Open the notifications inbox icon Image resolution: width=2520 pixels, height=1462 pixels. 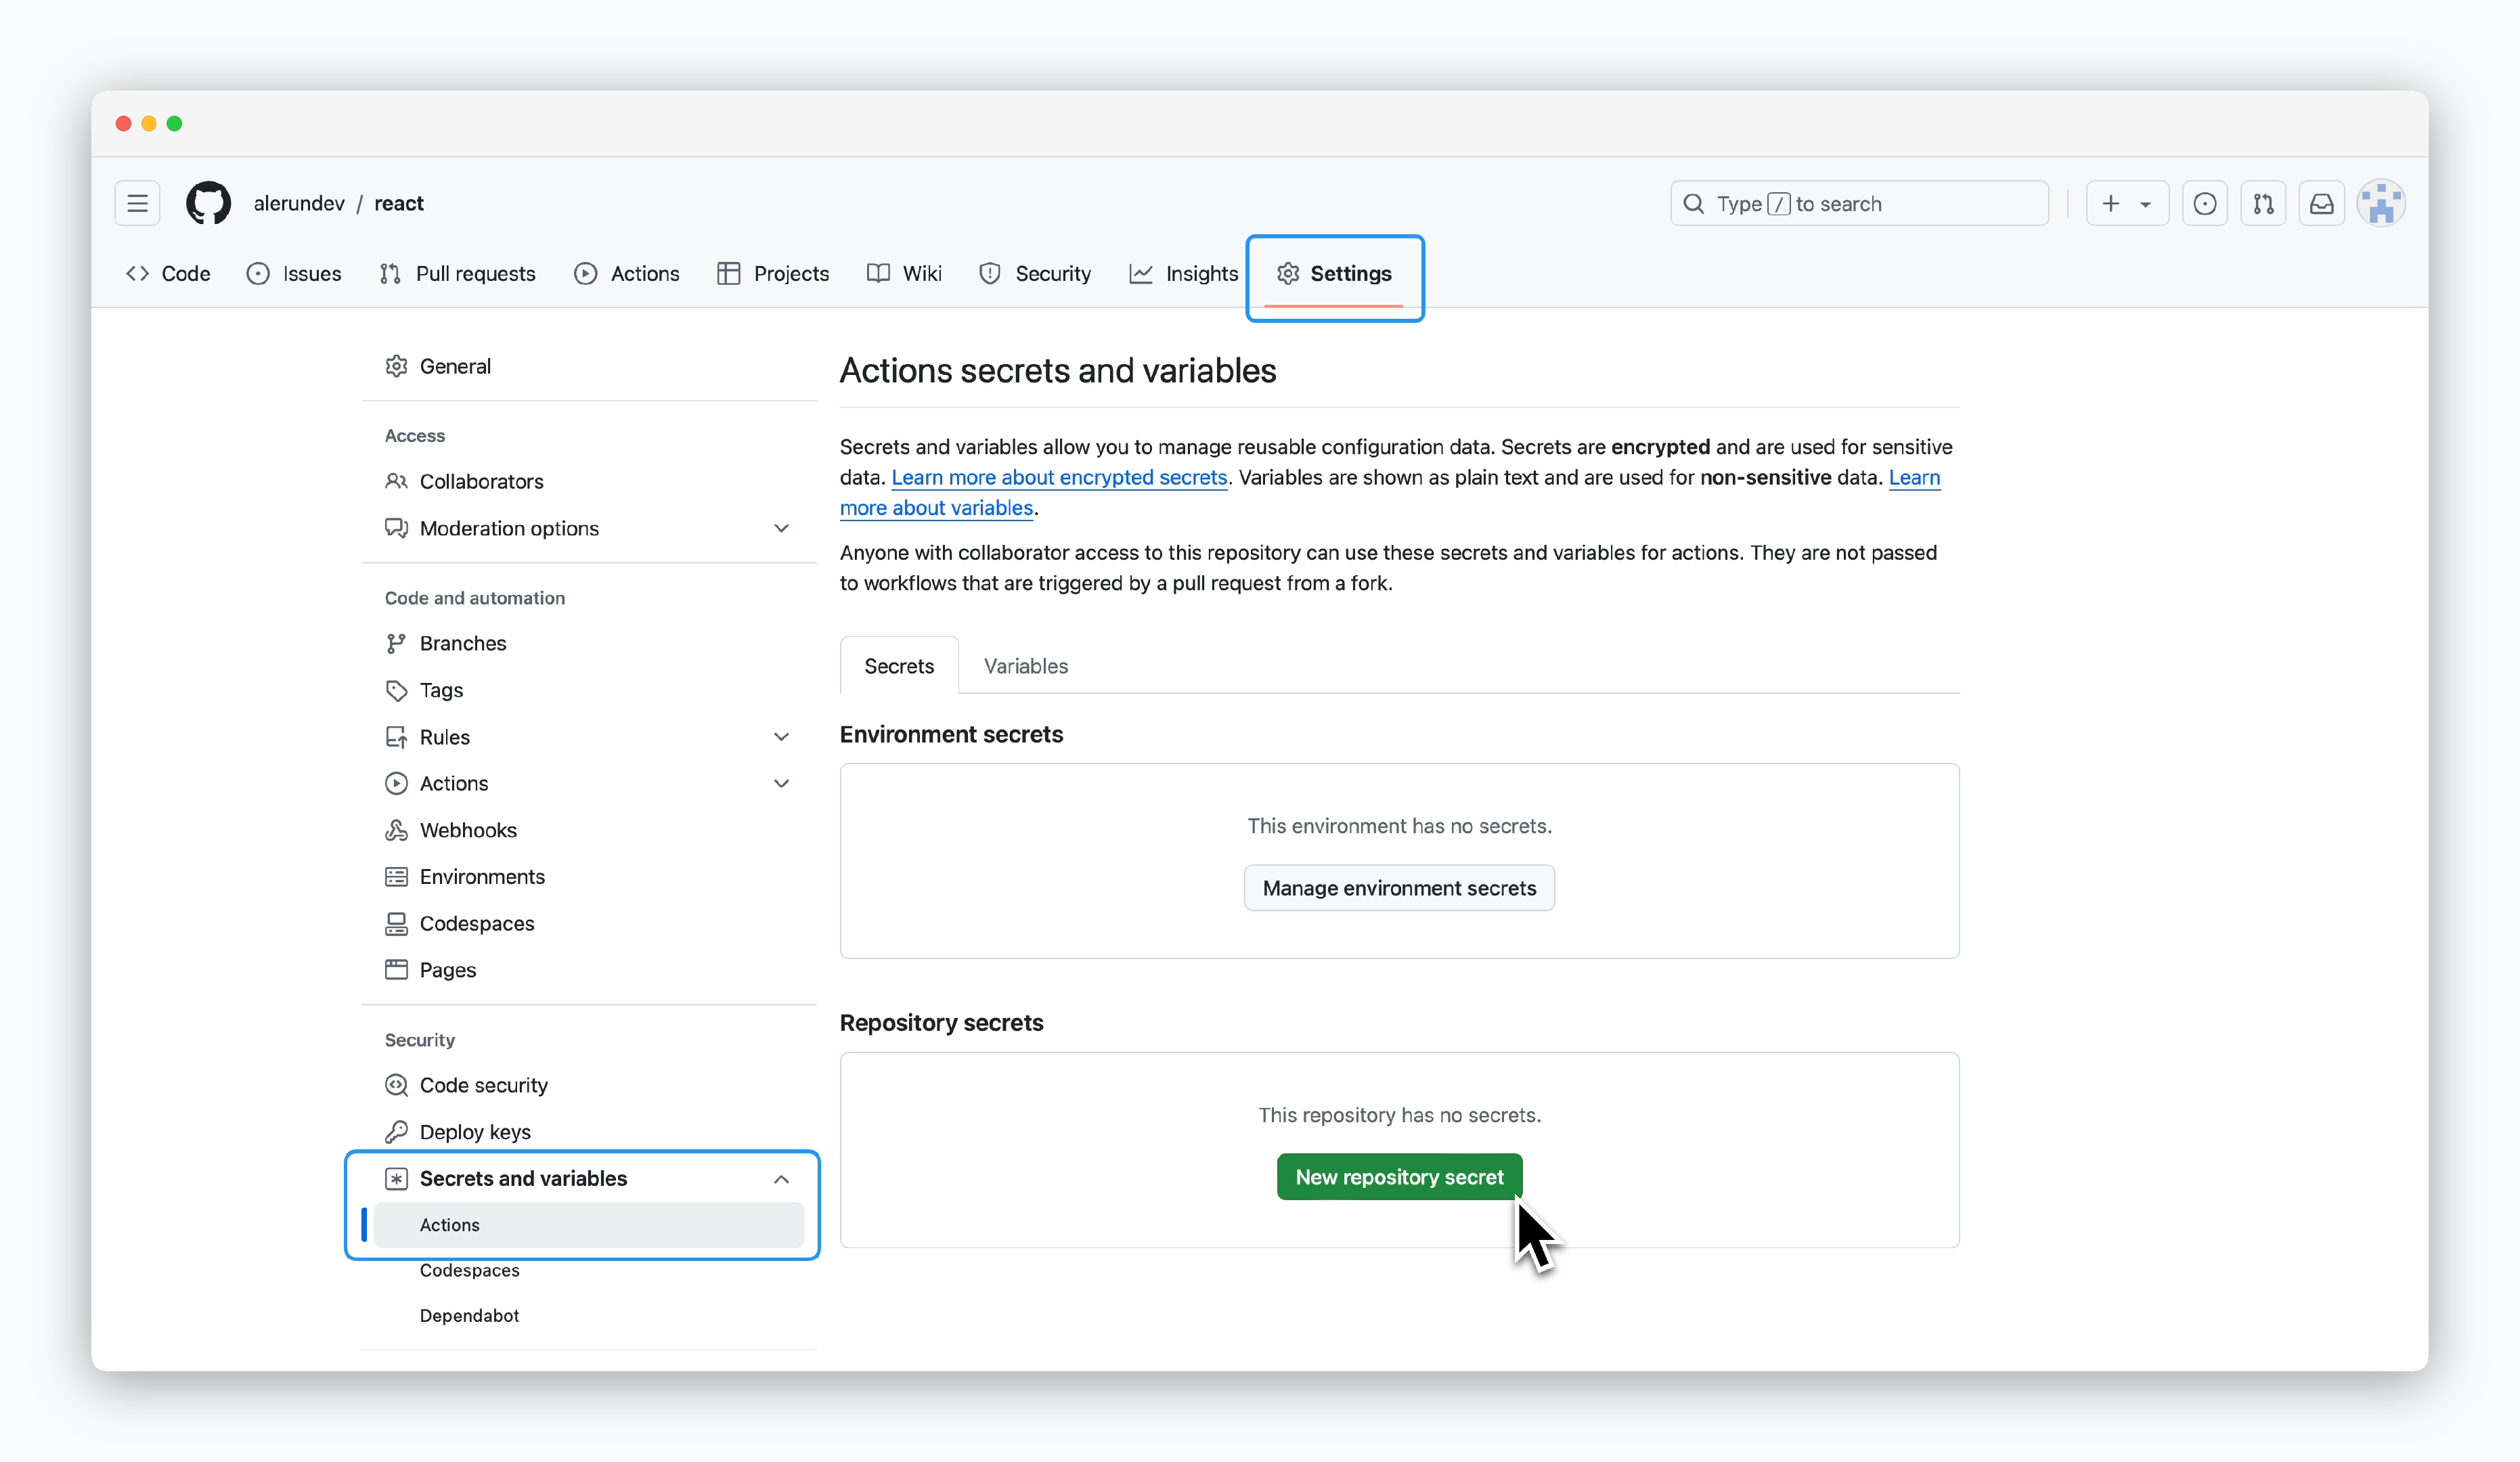point(2321,203)
